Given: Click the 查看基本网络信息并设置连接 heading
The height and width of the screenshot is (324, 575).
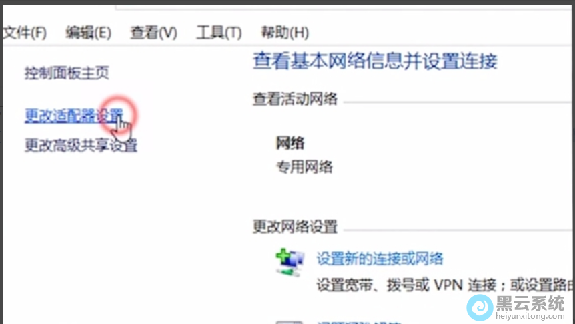Looking at the screenshot, I should pos(375,61).
